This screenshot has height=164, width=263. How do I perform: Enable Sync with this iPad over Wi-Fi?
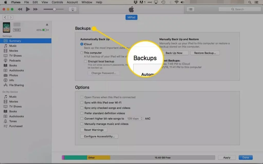82,102
